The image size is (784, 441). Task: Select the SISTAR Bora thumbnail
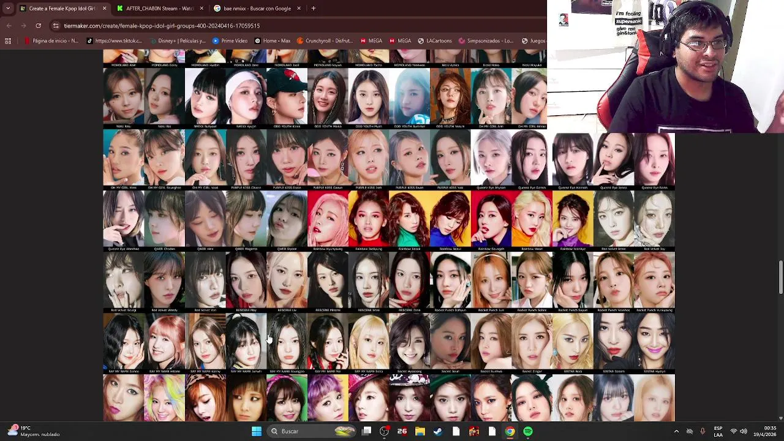(573, 344)
